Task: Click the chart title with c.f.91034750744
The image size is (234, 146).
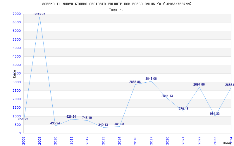Action: click(x=117, y=4)
